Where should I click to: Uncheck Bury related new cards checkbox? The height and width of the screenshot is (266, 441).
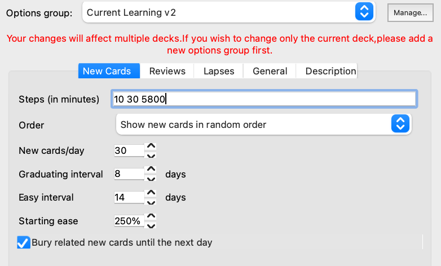23,243
